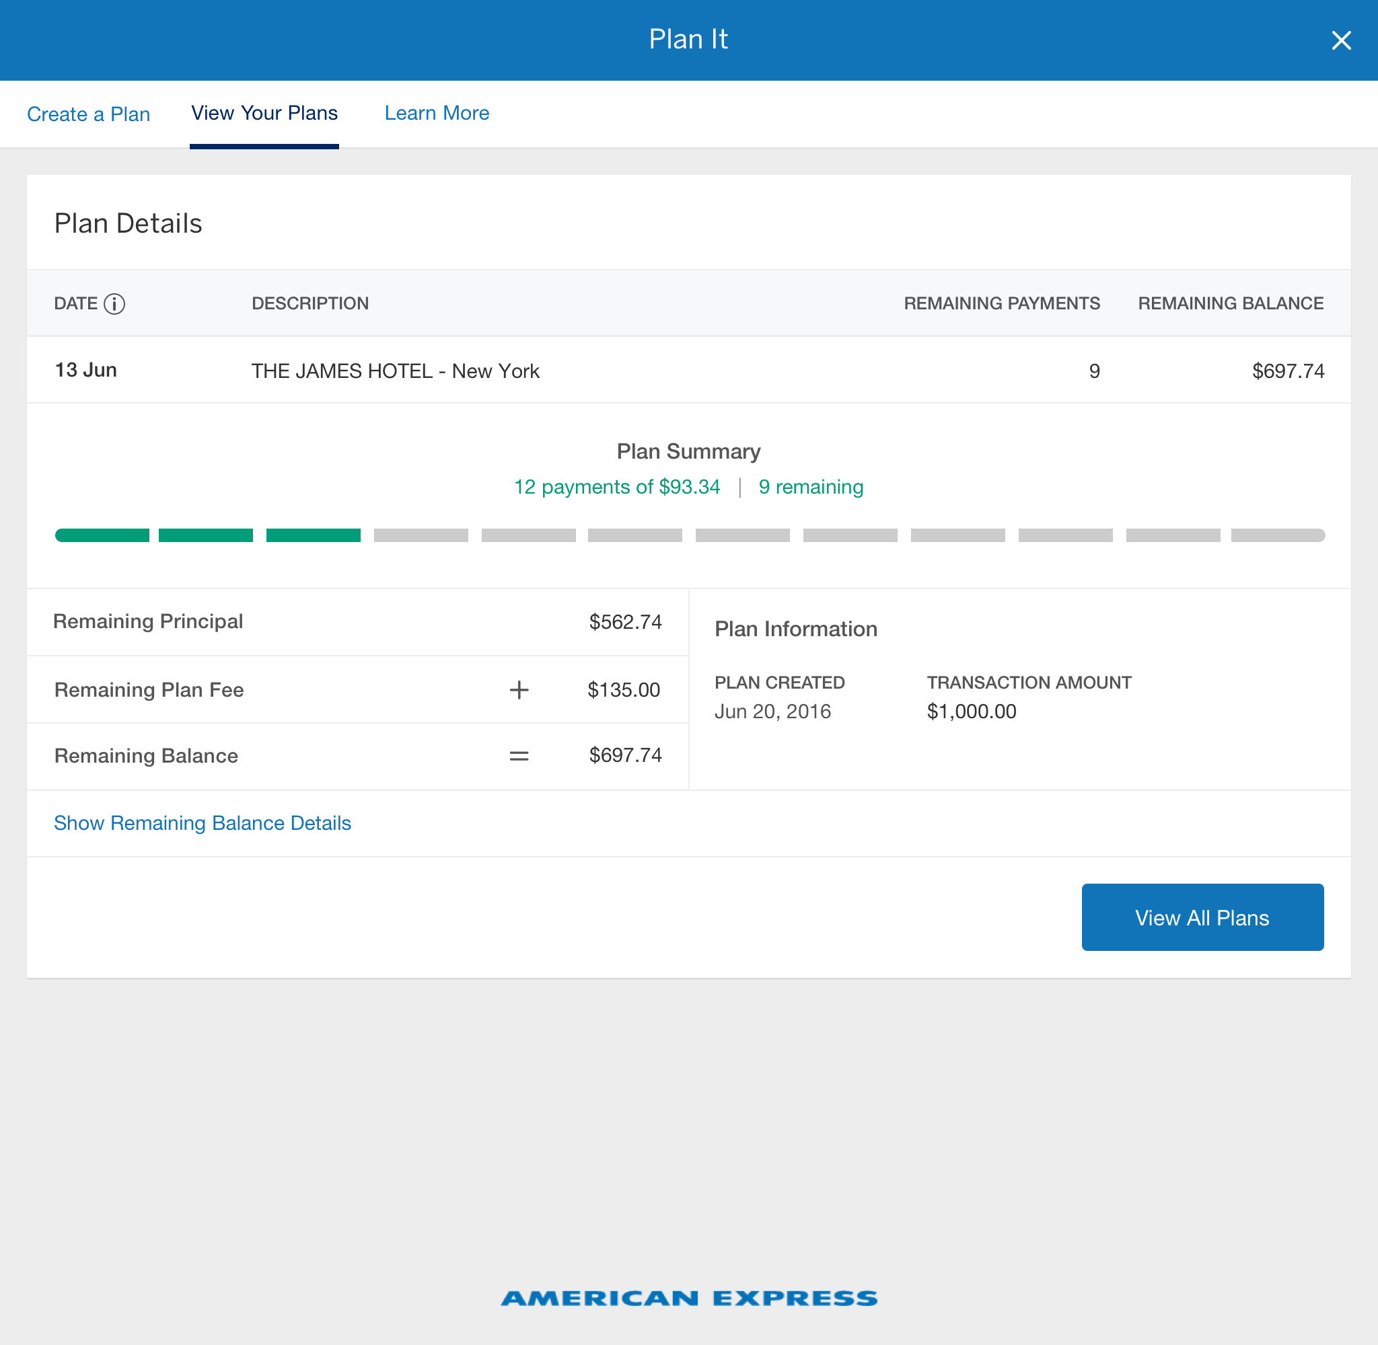Click the American Express logo
This screenshot has width=1378, height=1345.
[688, 1297]
